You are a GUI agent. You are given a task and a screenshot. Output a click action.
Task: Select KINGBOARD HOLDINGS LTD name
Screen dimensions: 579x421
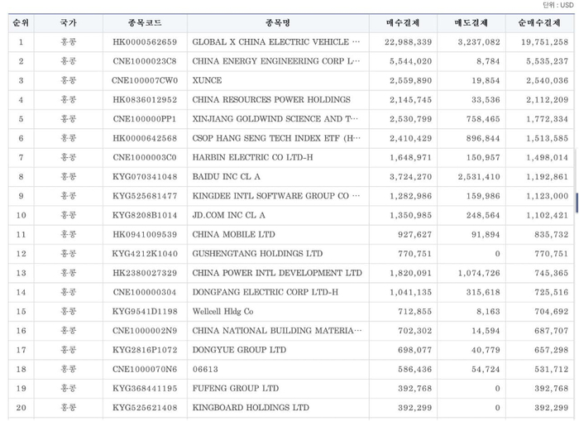(251, 407)
